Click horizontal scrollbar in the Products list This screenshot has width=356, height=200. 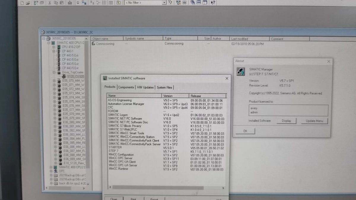click(158, 188)
